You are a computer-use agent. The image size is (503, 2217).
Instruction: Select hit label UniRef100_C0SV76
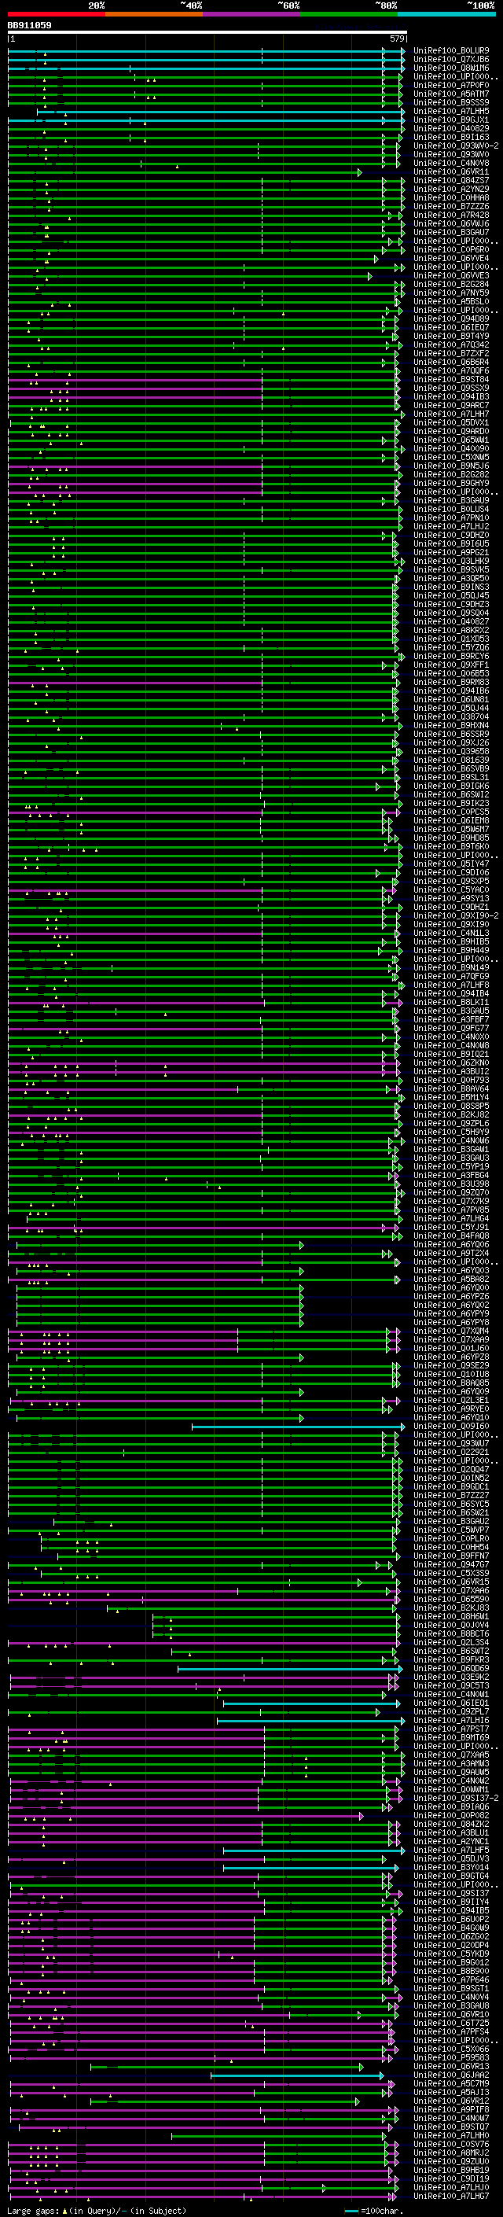[x=450, y=2144]
